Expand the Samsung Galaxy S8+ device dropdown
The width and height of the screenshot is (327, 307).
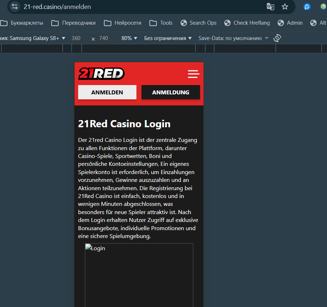tap(33, 38)
